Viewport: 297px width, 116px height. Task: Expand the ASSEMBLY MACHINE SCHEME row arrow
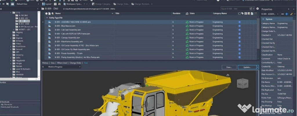[43, 22]
